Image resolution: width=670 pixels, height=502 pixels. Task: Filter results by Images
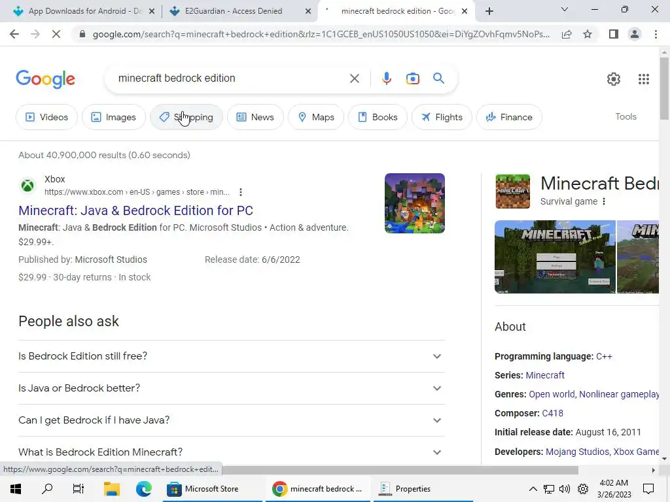coord(114,117)
